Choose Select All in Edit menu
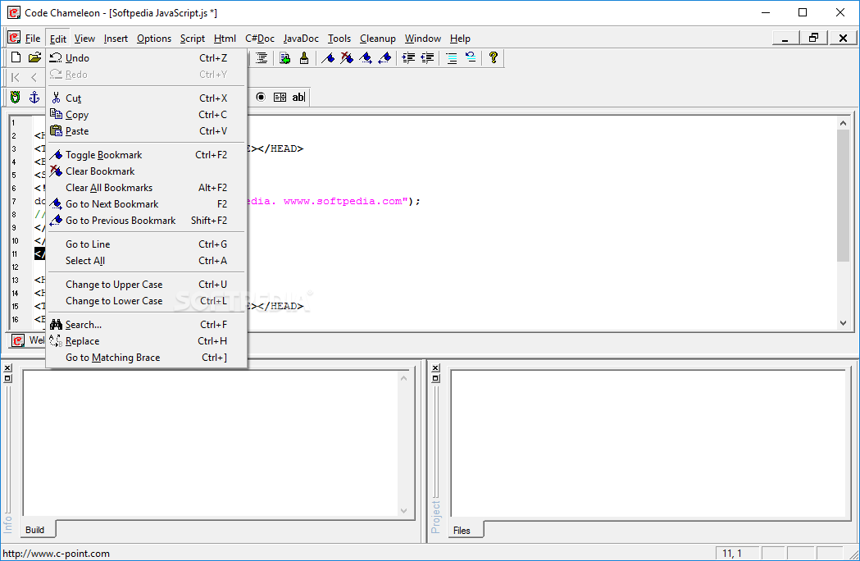 point(146,261)
